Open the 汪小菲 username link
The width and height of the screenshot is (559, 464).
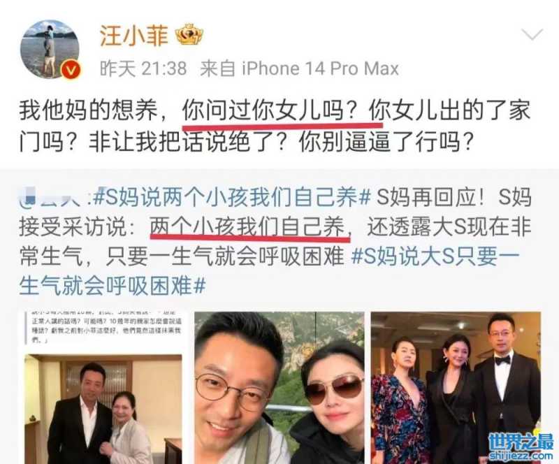click(x=133, y=35)
